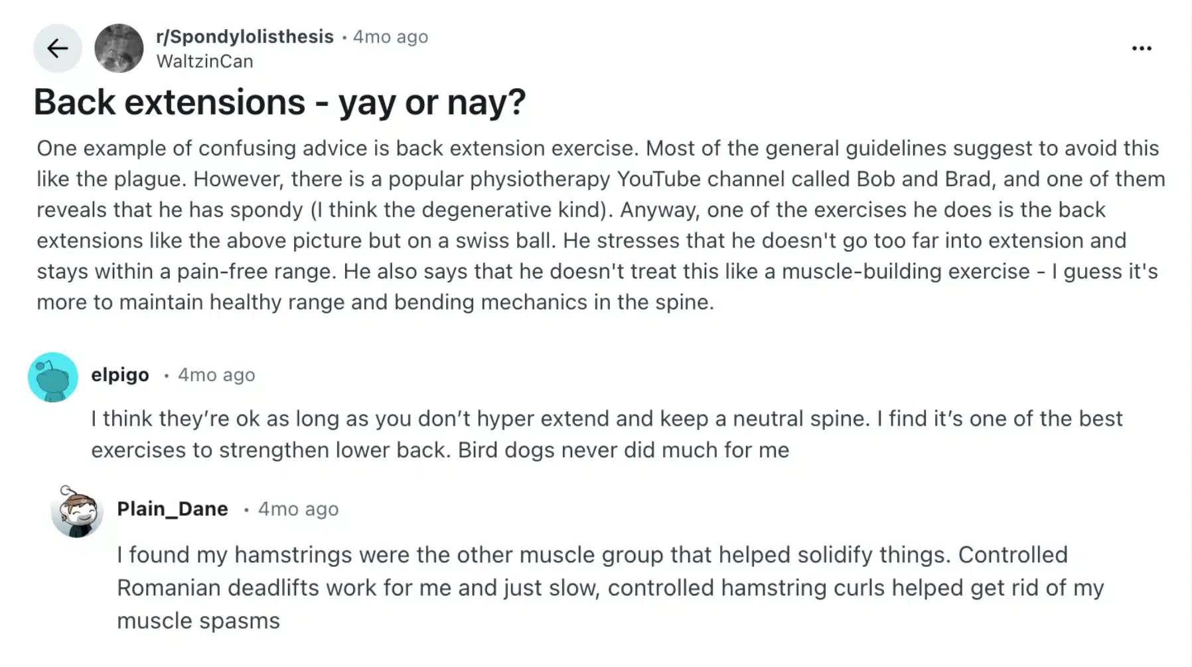Select the back navigation arrow icon
Viewport: 1192px width, 667px height.
tap(57, 48)
